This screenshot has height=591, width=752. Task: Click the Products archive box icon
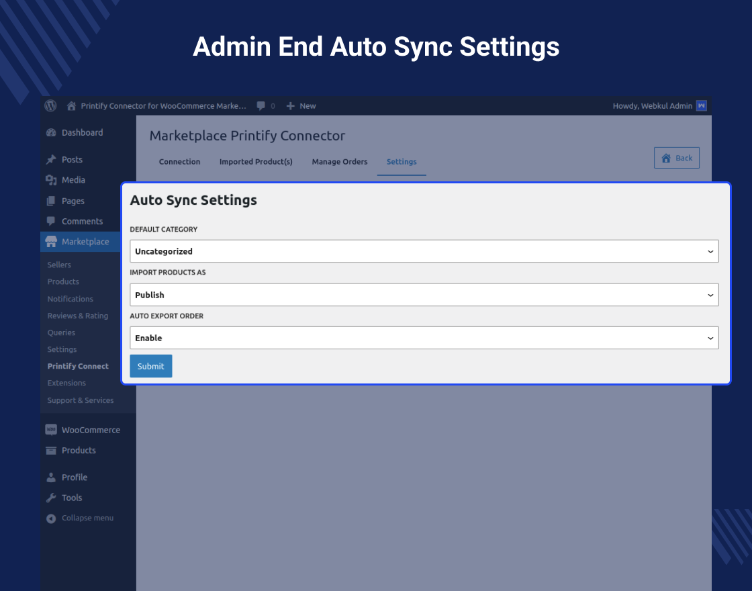pos(51,451)
